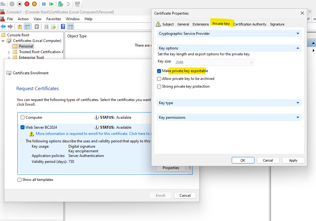Viewport: 316px width, 221px height.
Task: Click OK in Certificate Properties
Action: (x=243, y=160)
